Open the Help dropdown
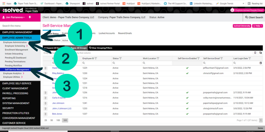Viewport: 265px width, 132px height. pos(257,26)
